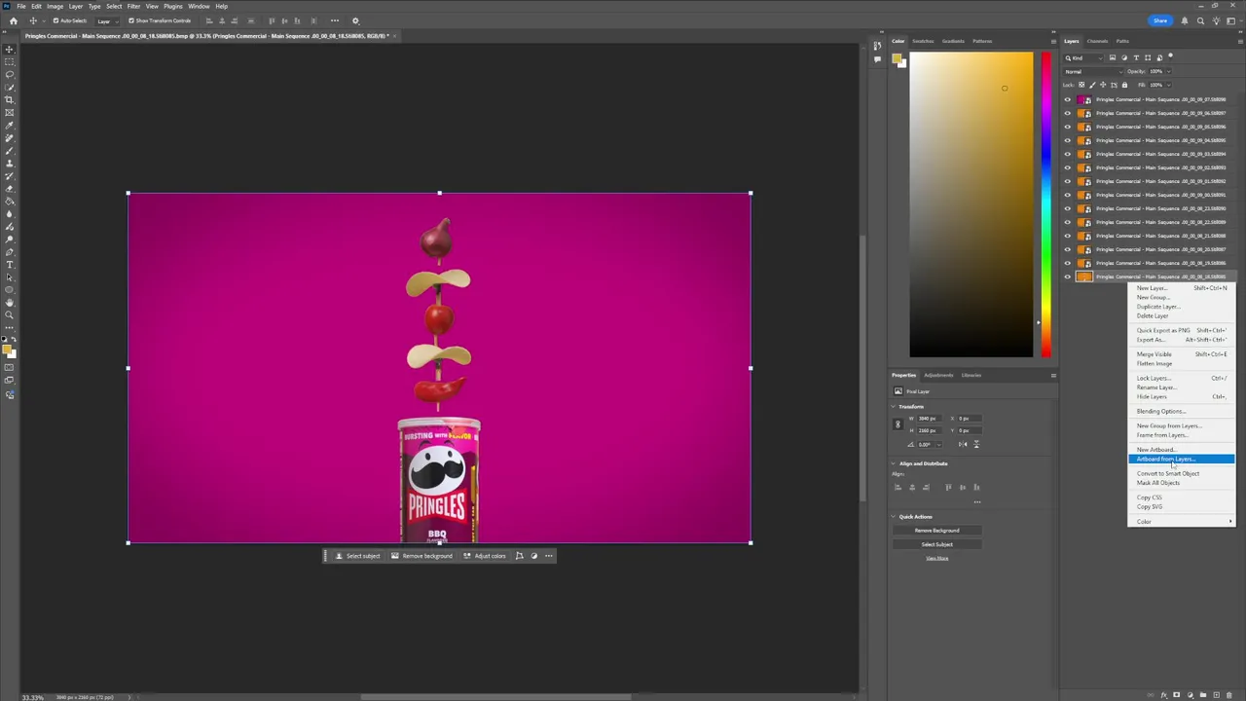The width and height of the screenshot is (1246, 701).
Task: Click the three-dots more align options
Action: pos(335,20)
